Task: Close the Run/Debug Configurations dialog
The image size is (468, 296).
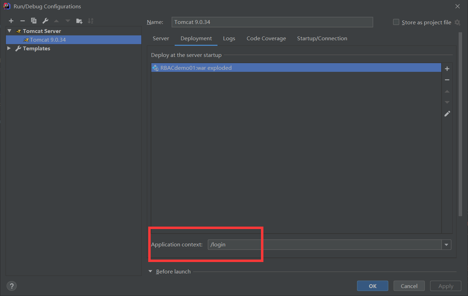Action: [x=457, y=6]
